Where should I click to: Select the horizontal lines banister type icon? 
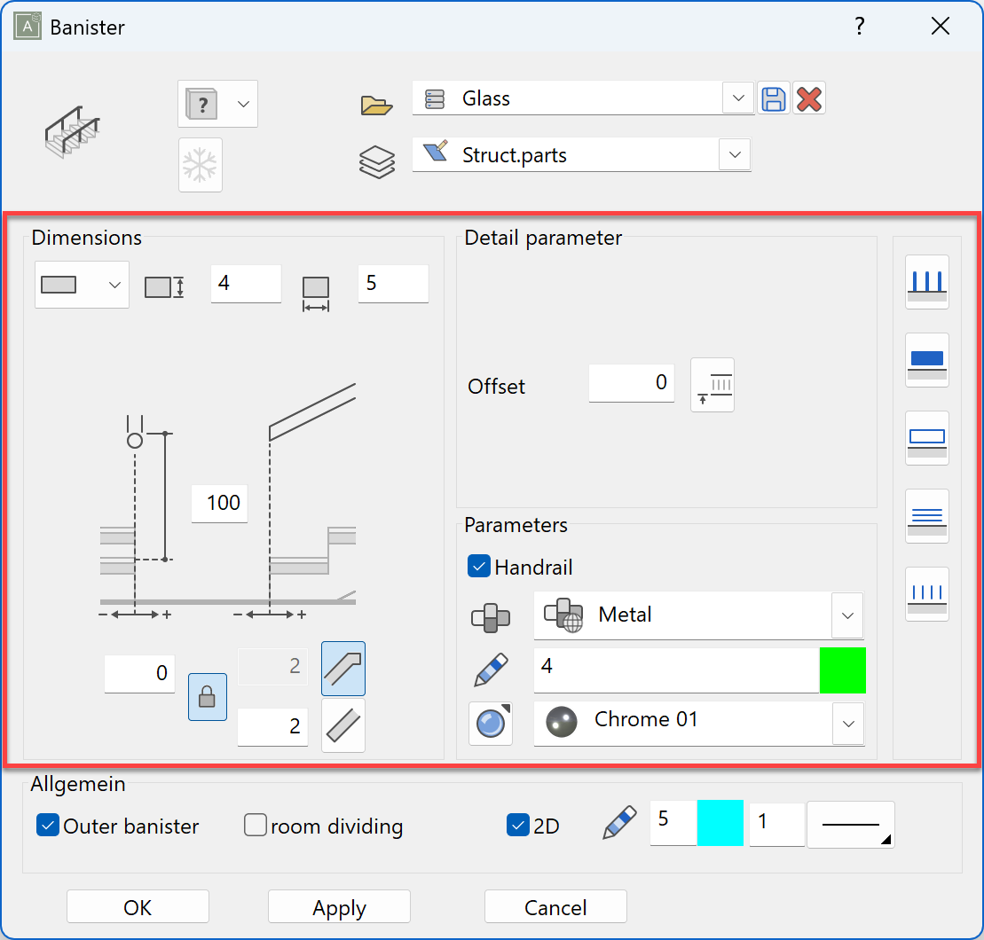927,516
